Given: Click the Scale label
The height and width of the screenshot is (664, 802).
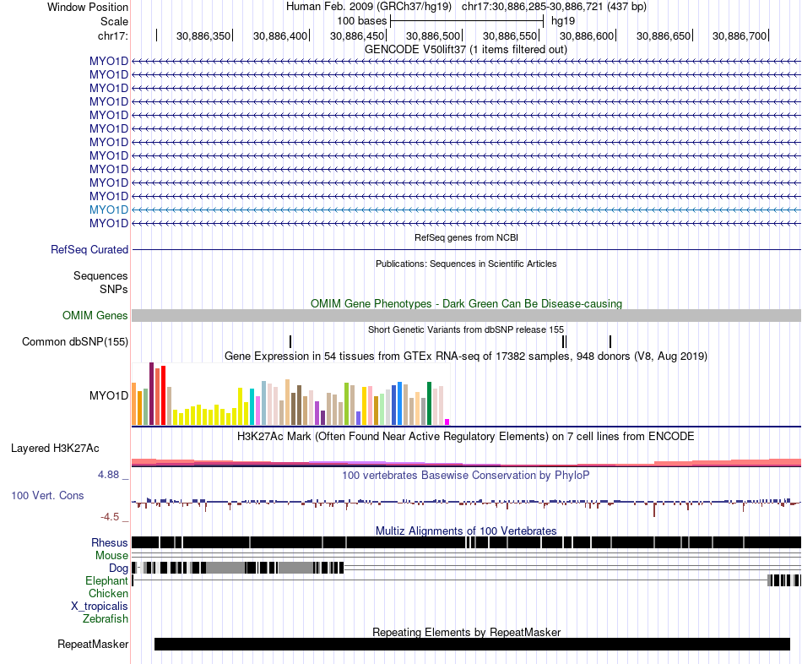Looking at the screenshot, I should coord(114,21).
